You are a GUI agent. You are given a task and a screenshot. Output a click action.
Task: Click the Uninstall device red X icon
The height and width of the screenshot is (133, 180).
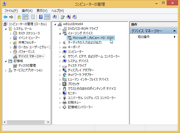pyautogui.click(x=69, y=17)
